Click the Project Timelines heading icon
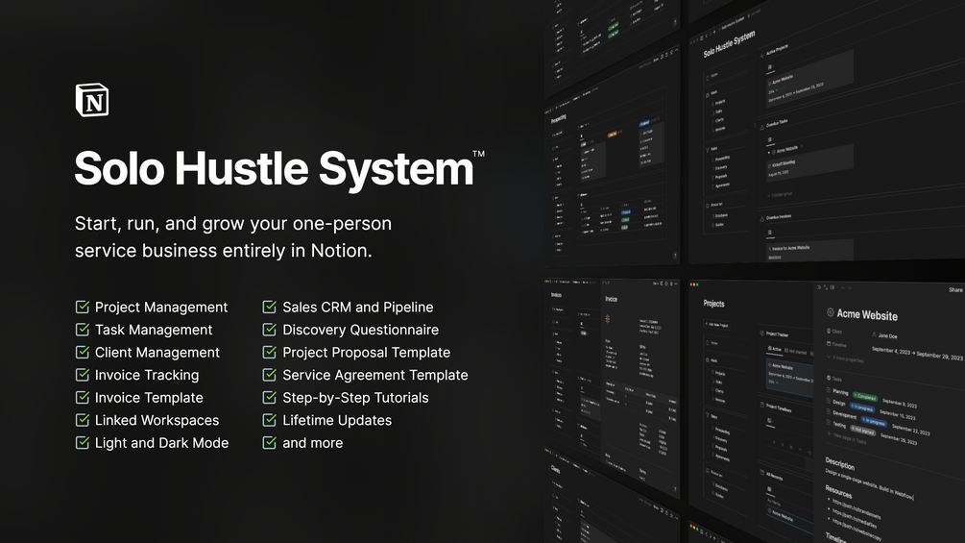 [x=761, y=405]
